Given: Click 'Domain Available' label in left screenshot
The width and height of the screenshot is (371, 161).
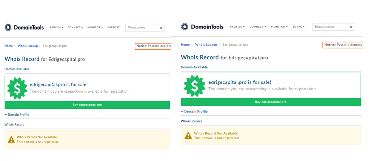Looking at the screenshot, I should coord(17,69).
